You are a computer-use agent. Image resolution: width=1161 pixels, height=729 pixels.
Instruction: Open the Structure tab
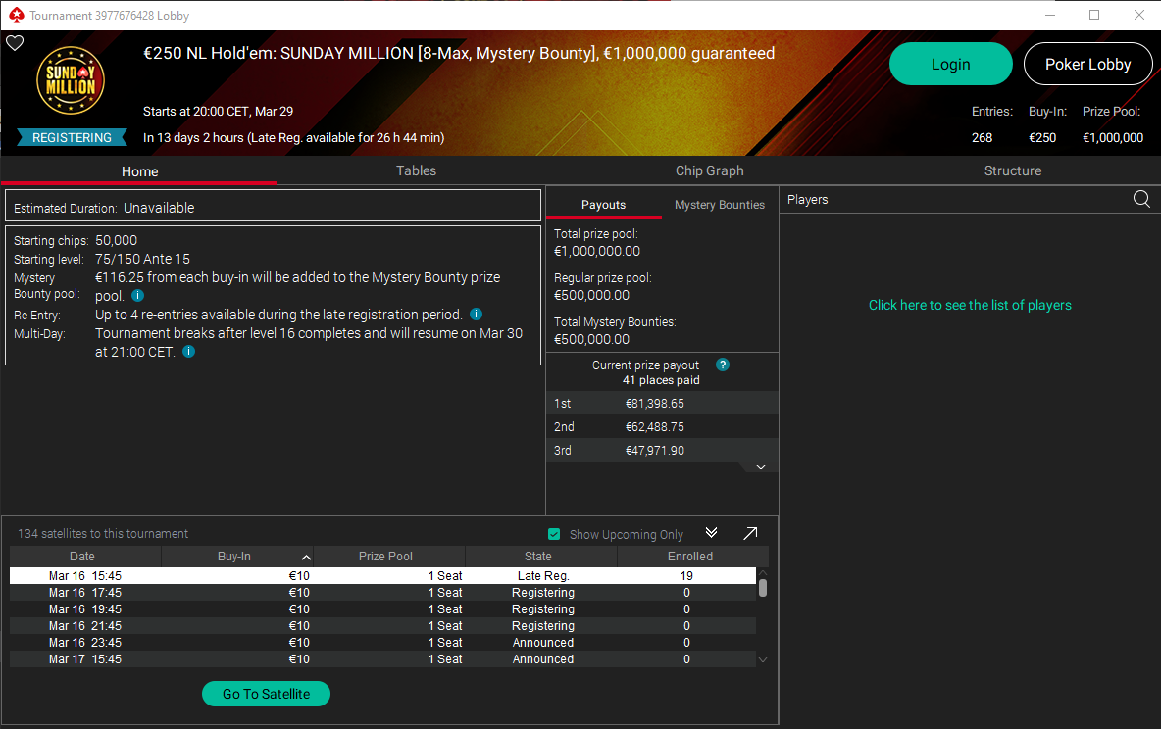pyautogui.click(x=1012, y=170)
